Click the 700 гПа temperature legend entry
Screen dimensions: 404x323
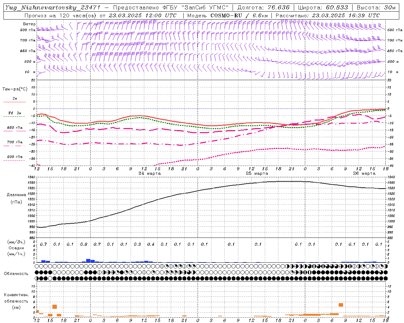coord(15,142)
